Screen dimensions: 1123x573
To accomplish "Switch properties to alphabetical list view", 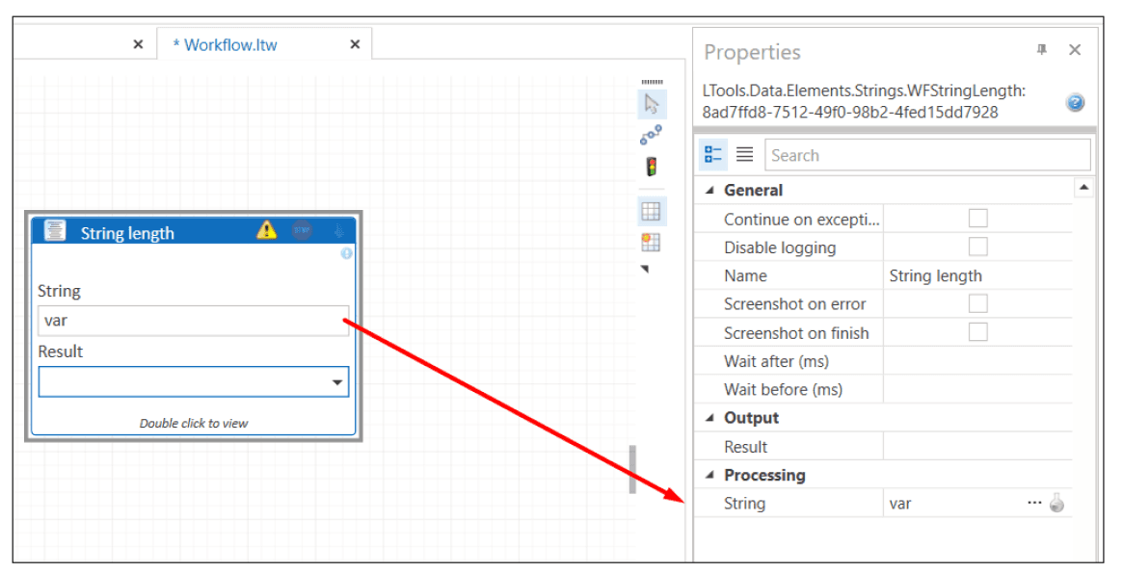I will (x=744, y=154).
